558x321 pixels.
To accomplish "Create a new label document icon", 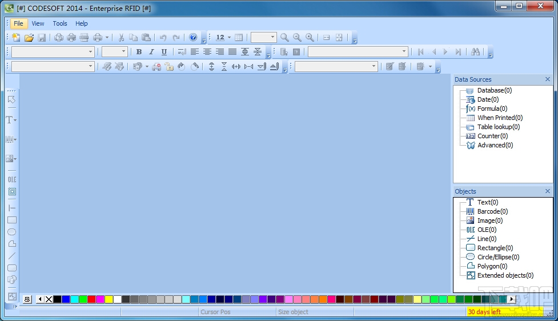I will click(x=16, y=37).
